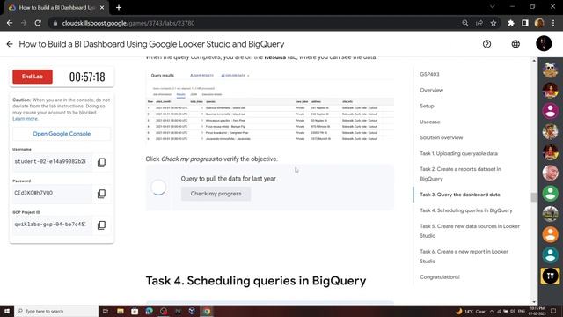Go to Solution overview section

pyautogui.click(x=442, y=137)
